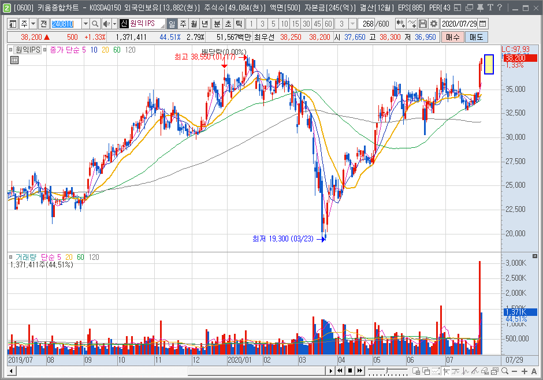Choose the 1 interval button

click(251, 24)
